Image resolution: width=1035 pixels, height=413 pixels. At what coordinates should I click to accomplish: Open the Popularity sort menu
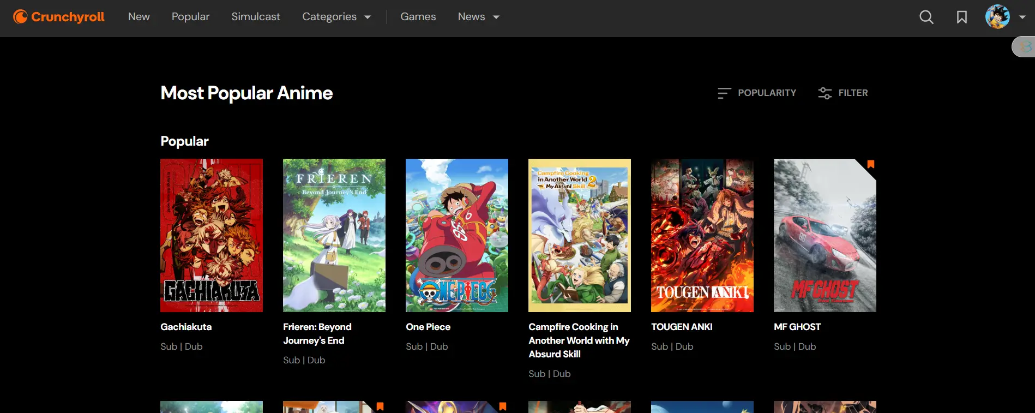pyautogui.click(x=757, y=93)
